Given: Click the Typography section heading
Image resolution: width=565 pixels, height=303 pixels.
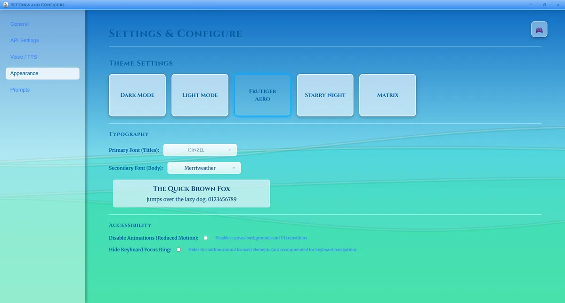Looking at the screenshot, I should [x=129, y=134].
